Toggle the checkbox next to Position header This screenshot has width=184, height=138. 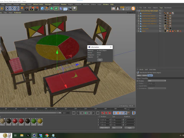pos(99,117)
